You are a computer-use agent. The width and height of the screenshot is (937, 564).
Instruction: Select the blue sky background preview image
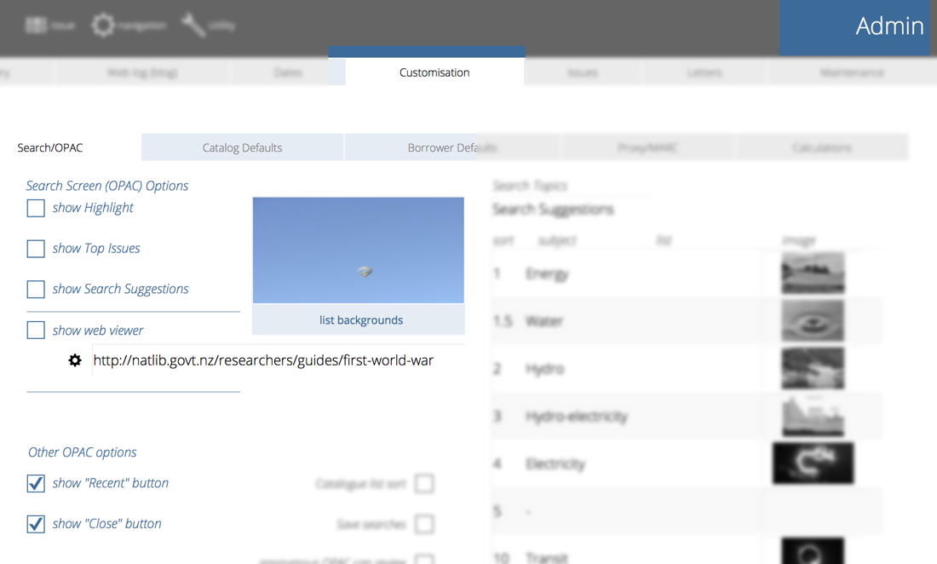tap(358, 250)
